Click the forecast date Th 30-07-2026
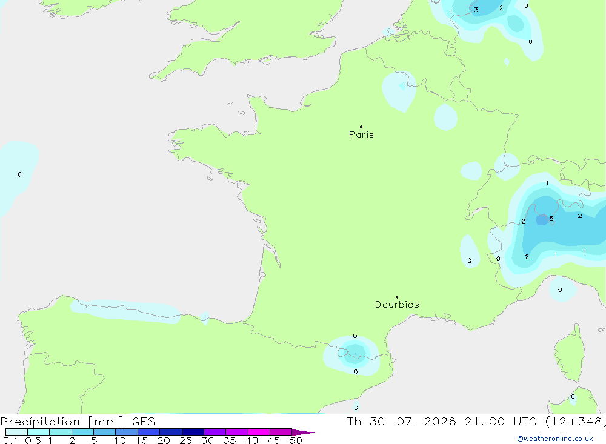606x444 pixels. pos(401,422)
